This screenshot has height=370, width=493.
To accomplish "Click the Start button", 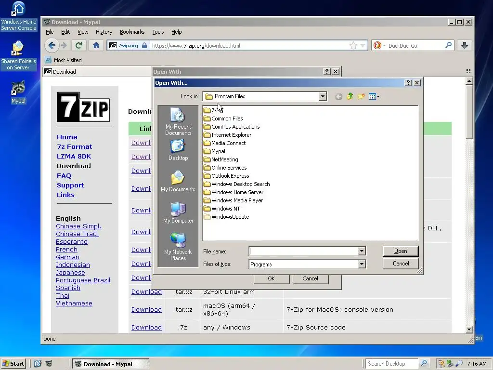I will coord(13,364).
